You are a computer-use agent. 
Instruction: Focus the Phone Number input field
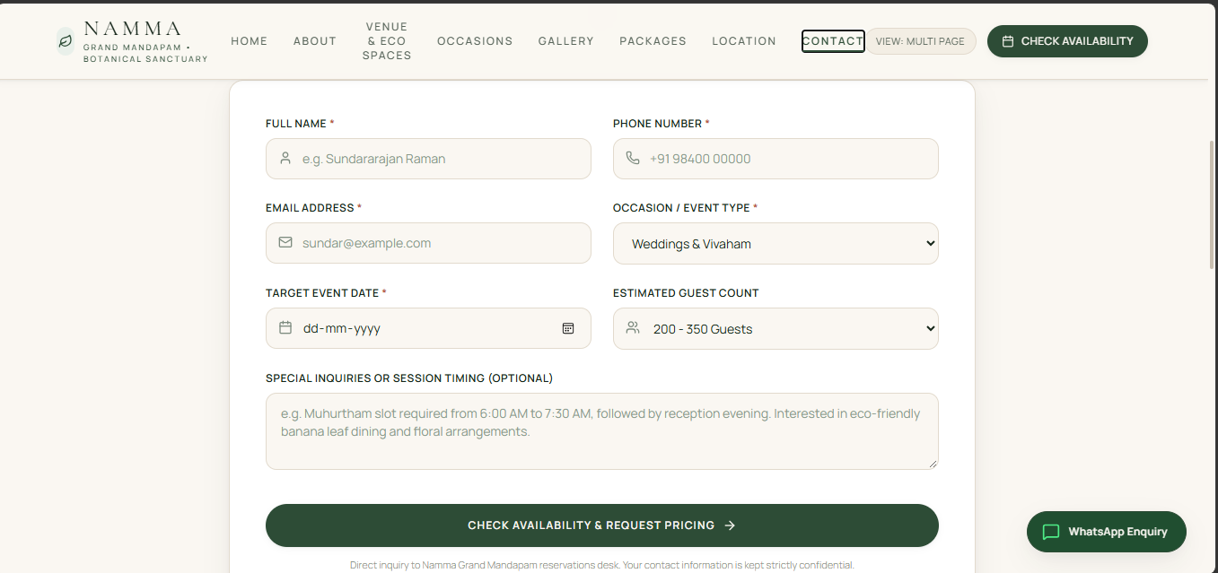775,159
